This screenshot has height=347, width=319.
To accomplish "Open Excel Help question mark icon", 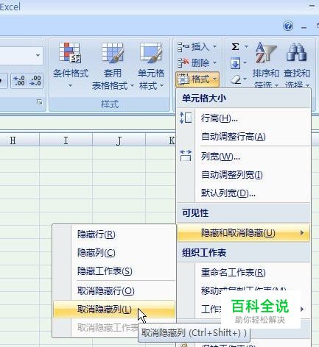I will click(288, 26).
